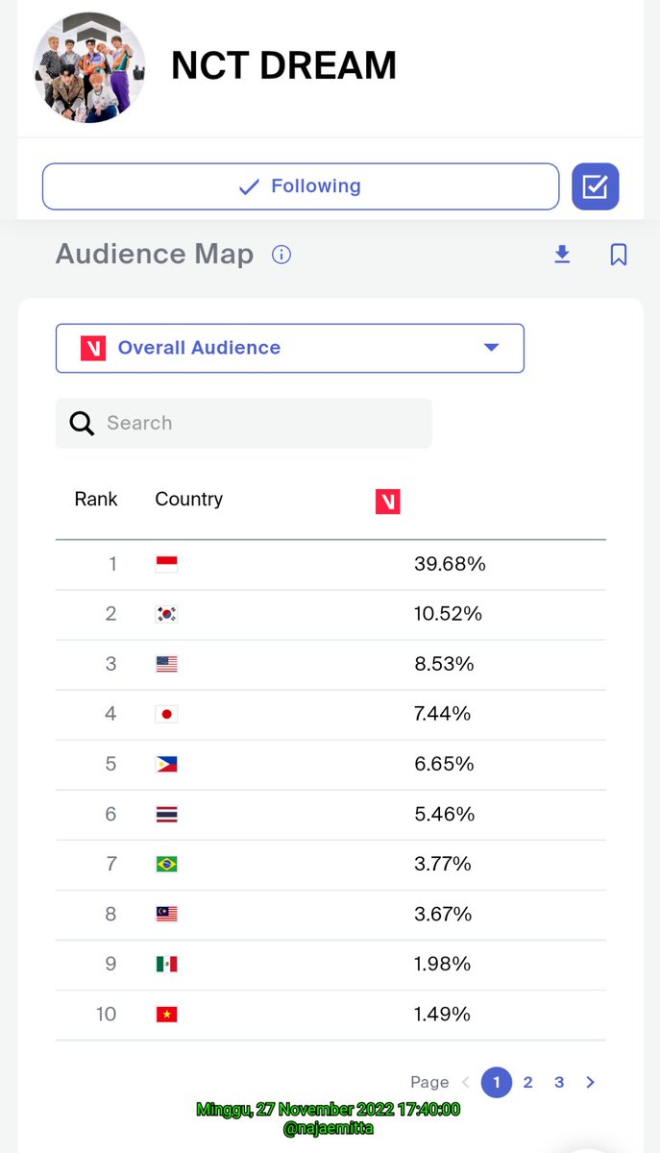Image resolution: width=660 pixels, height=1153 pixels.
Task: Click the 8.53% value
Action: click(x=444, y=664)
